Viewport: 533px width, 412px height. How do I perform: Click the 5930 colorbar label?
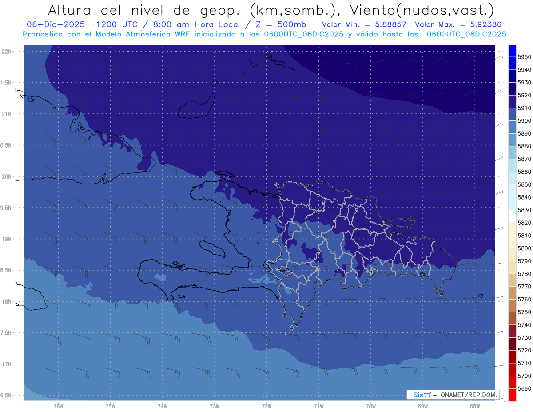(525, 83)
